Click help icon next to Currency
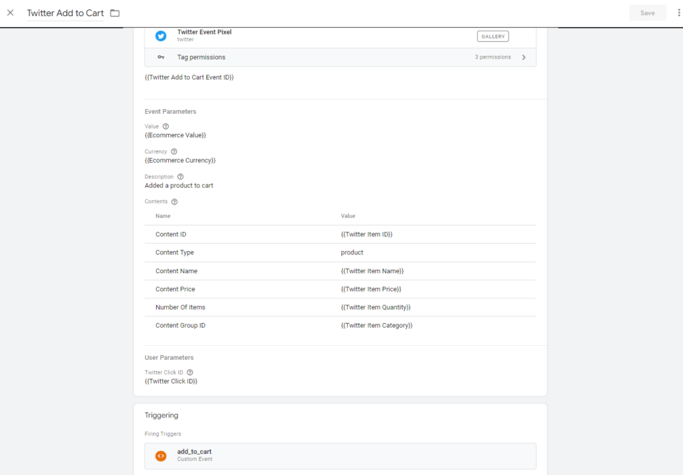Screen dimensions: 683x475 (x=174, y=151)
